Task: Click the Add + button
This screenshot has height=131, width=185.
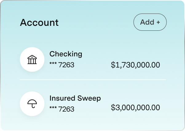Action: (150, 22)
